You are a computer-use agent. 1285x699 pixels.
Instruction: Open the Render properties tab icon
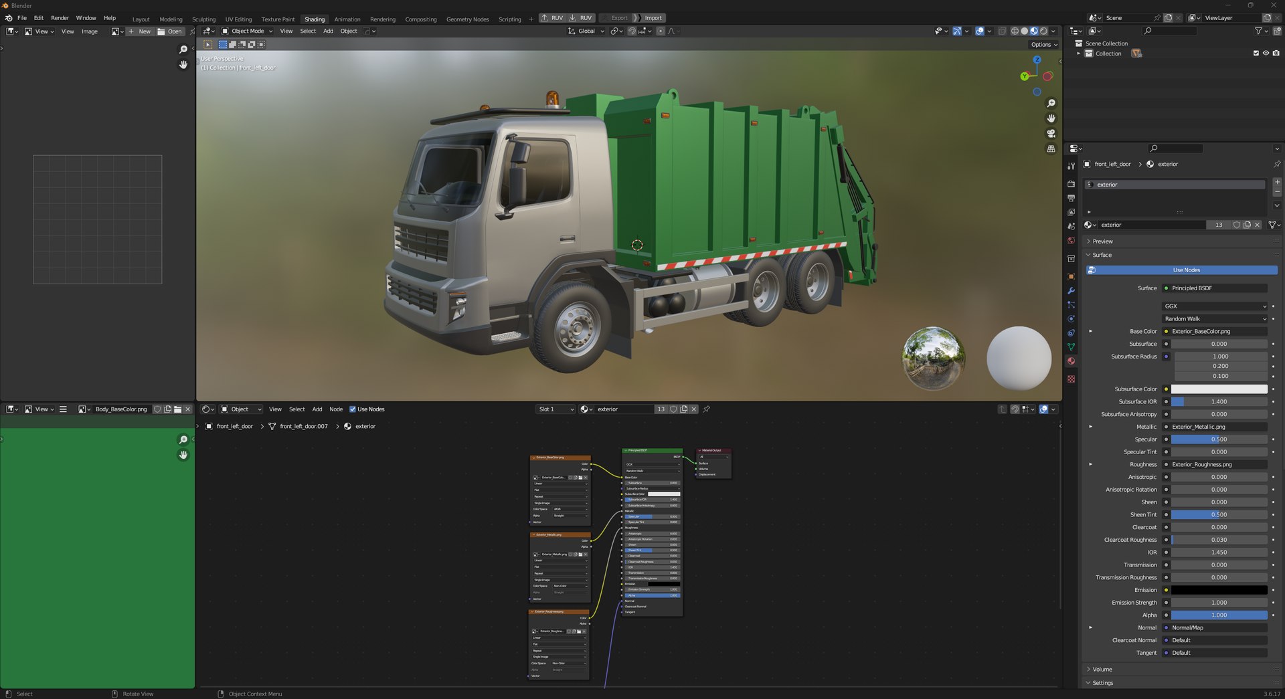tap(1071, 184)
